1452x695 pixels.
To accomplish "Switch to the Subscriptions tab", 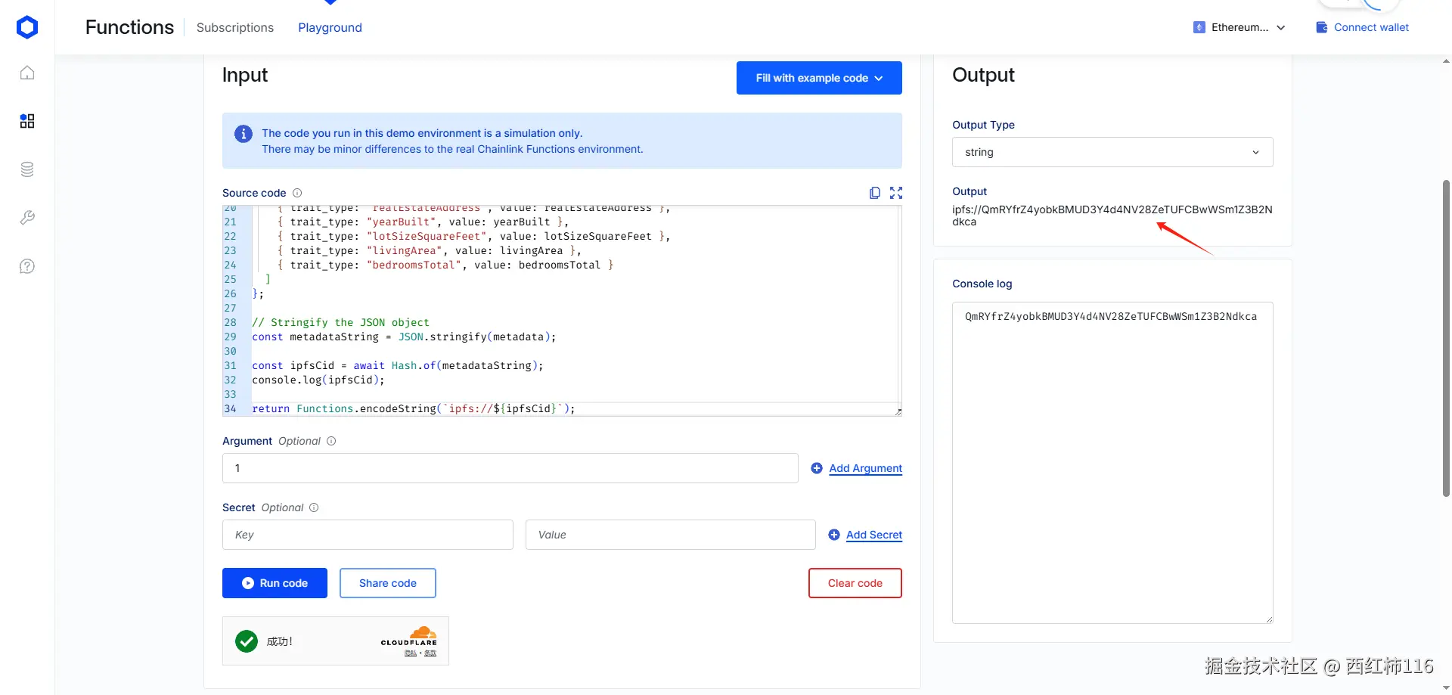I will [x=235, y=27].
